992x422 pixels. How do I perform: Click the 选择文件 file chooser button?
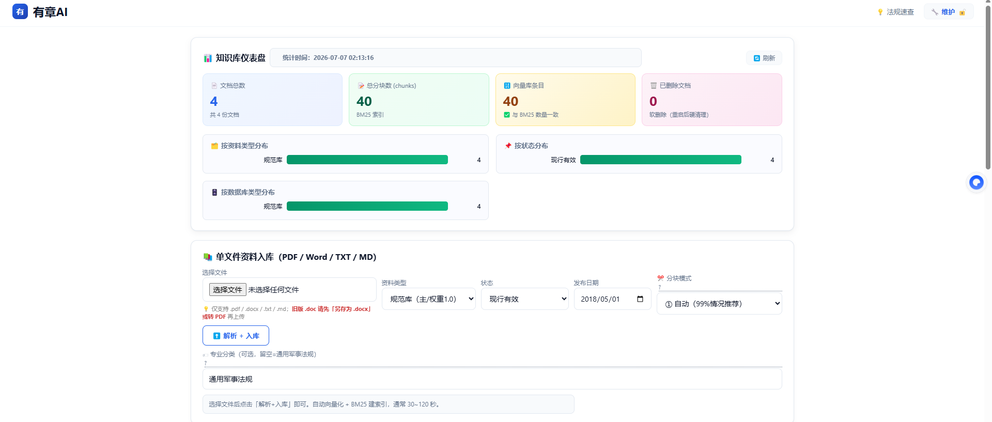click(x=227, y=290)
